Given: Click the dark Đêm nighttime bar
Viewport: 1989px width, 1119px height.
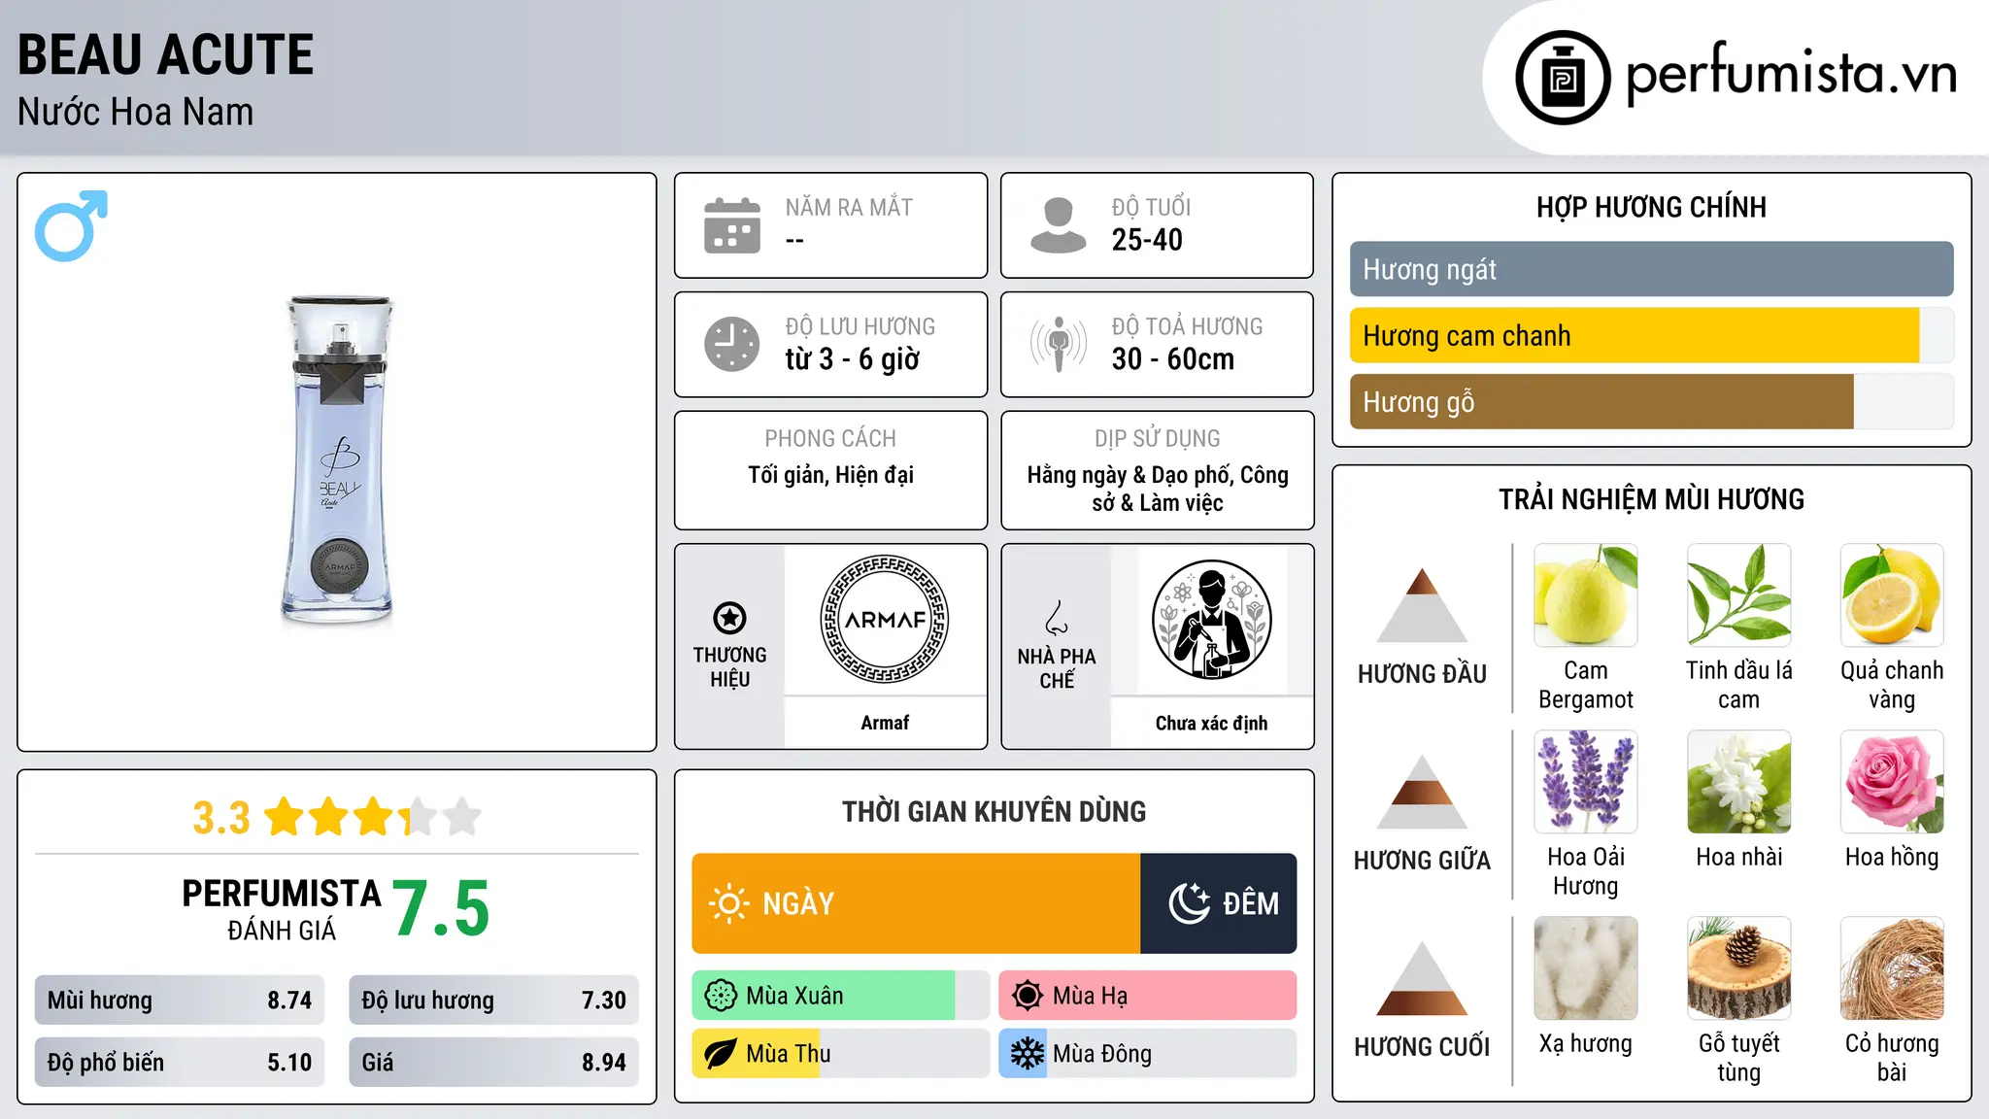Looking at the screenshot, I should pos(1218,903).
